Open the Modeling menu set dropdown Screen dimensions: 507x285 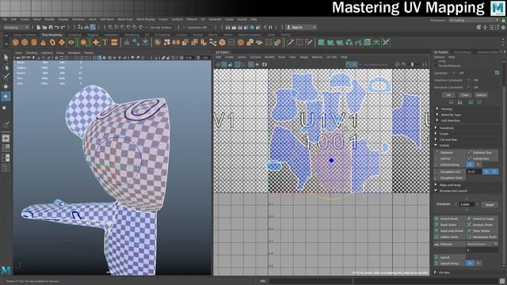(x=16, y=28)
